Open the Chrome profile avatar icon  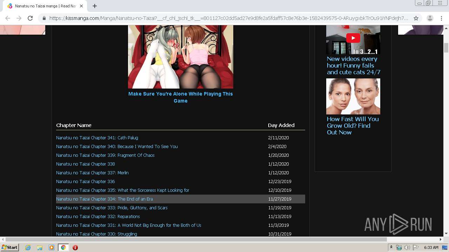(430, 18)
